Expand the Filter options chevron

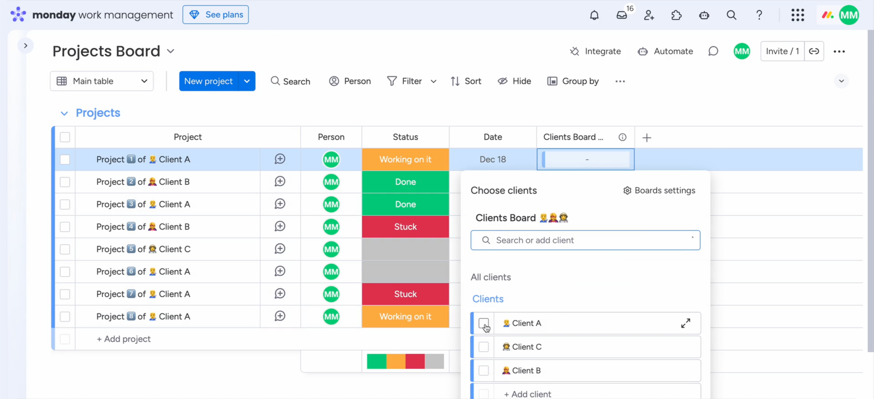[x=433, y=81]
